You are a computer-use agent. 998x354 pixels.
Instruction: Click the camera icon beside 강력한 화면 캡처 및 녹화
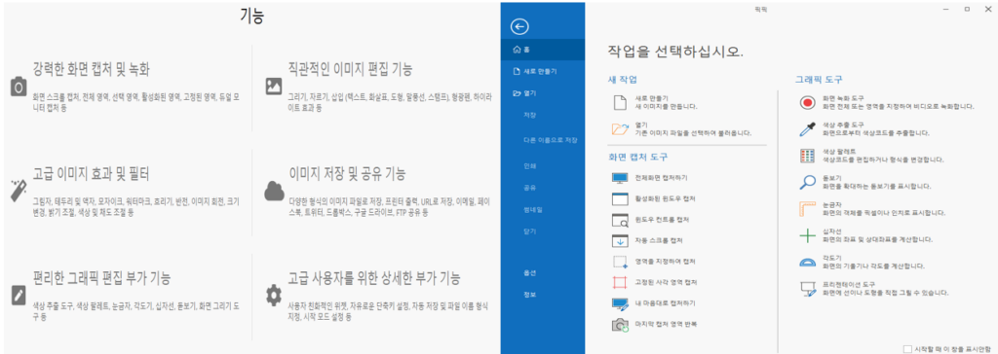[19, 88]
